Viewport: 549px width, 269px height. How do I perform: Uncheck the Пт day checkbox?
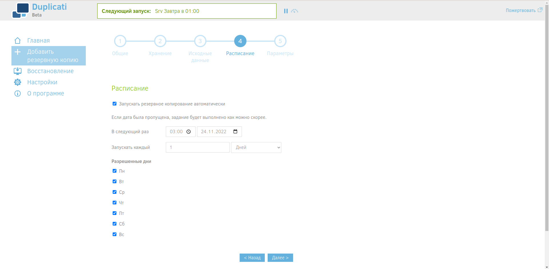coord(114,213)
